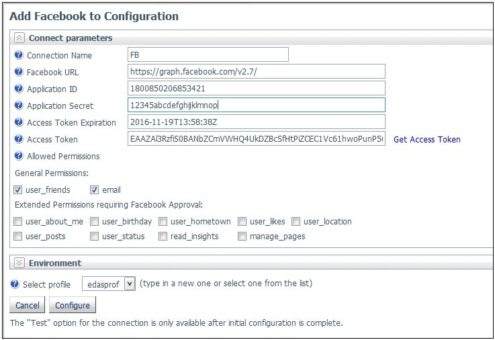
Task: Click the Connect parameters section title
Action: pyautogui.click(x=71, y=38)
